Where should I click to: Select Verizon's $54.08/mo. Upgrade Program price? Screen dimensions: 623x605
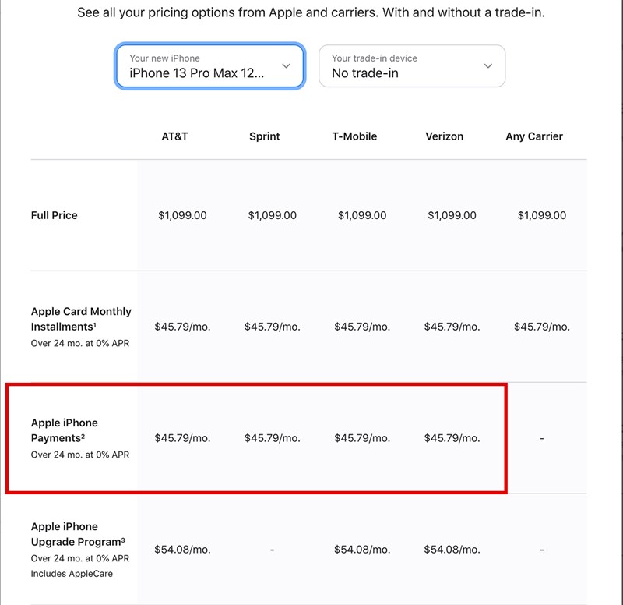click(452, 550)
